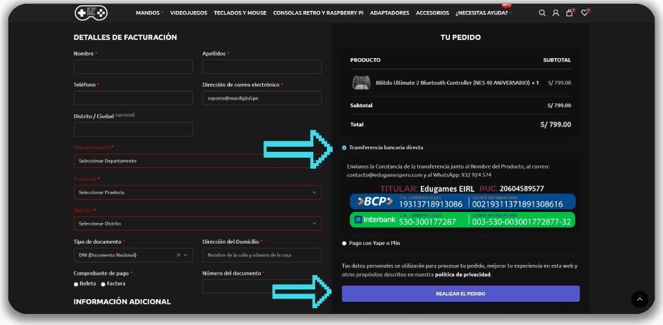Click the Nombre input field

coord(133,67)
